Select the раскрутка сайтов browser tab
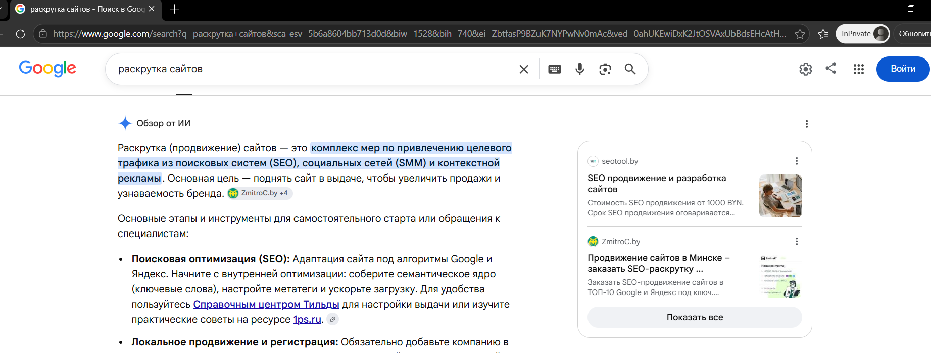 click(x=85, y=9)
